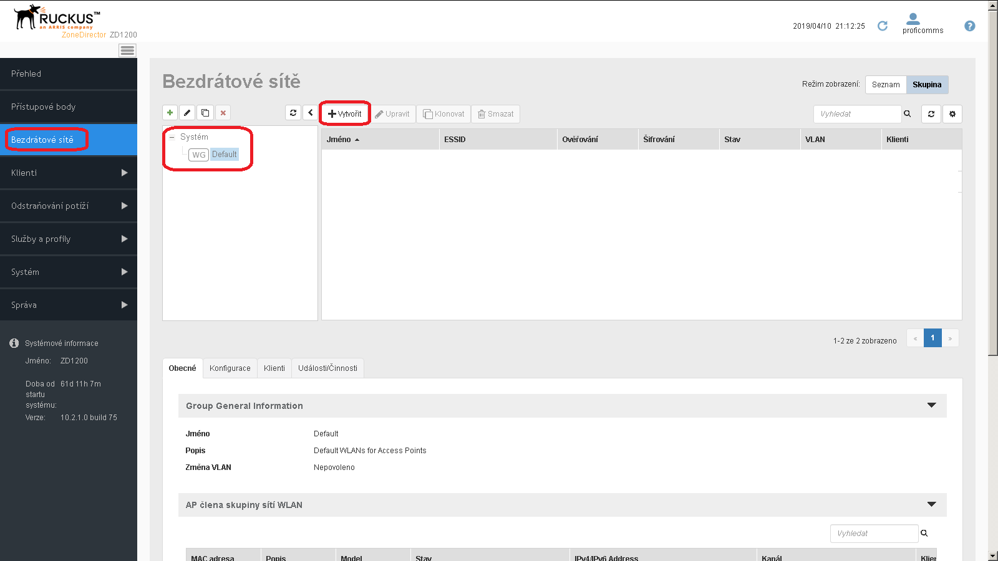Click the green plus add group icon
This screenshot has width=998, height=561.
(x=170, y=113)
